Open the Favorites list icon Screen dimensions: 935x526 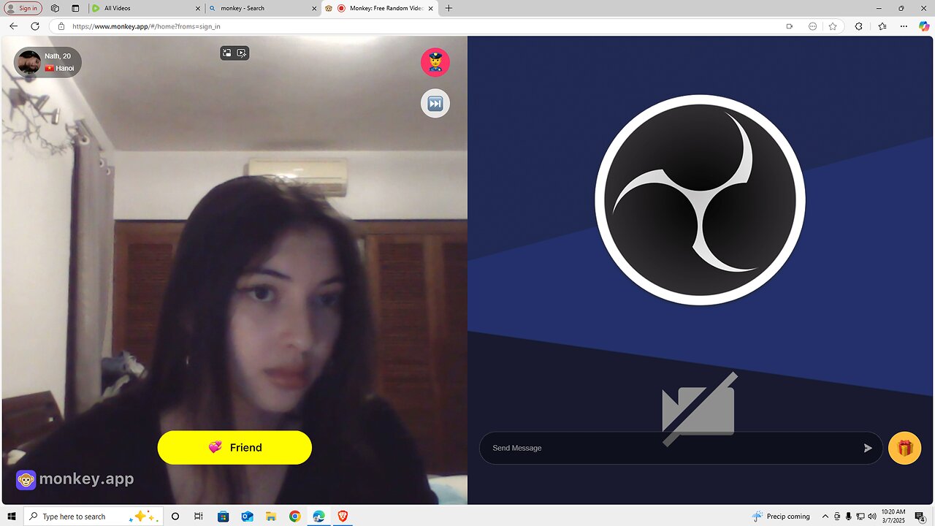click(882, 26)
